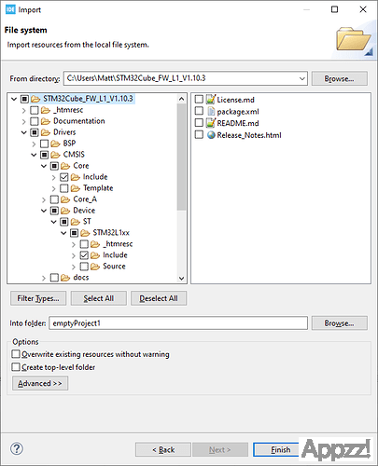The width and height of the screenshot is (378, 466).
Task: Click the Into folder text field
Action: (x=178, y=323)
